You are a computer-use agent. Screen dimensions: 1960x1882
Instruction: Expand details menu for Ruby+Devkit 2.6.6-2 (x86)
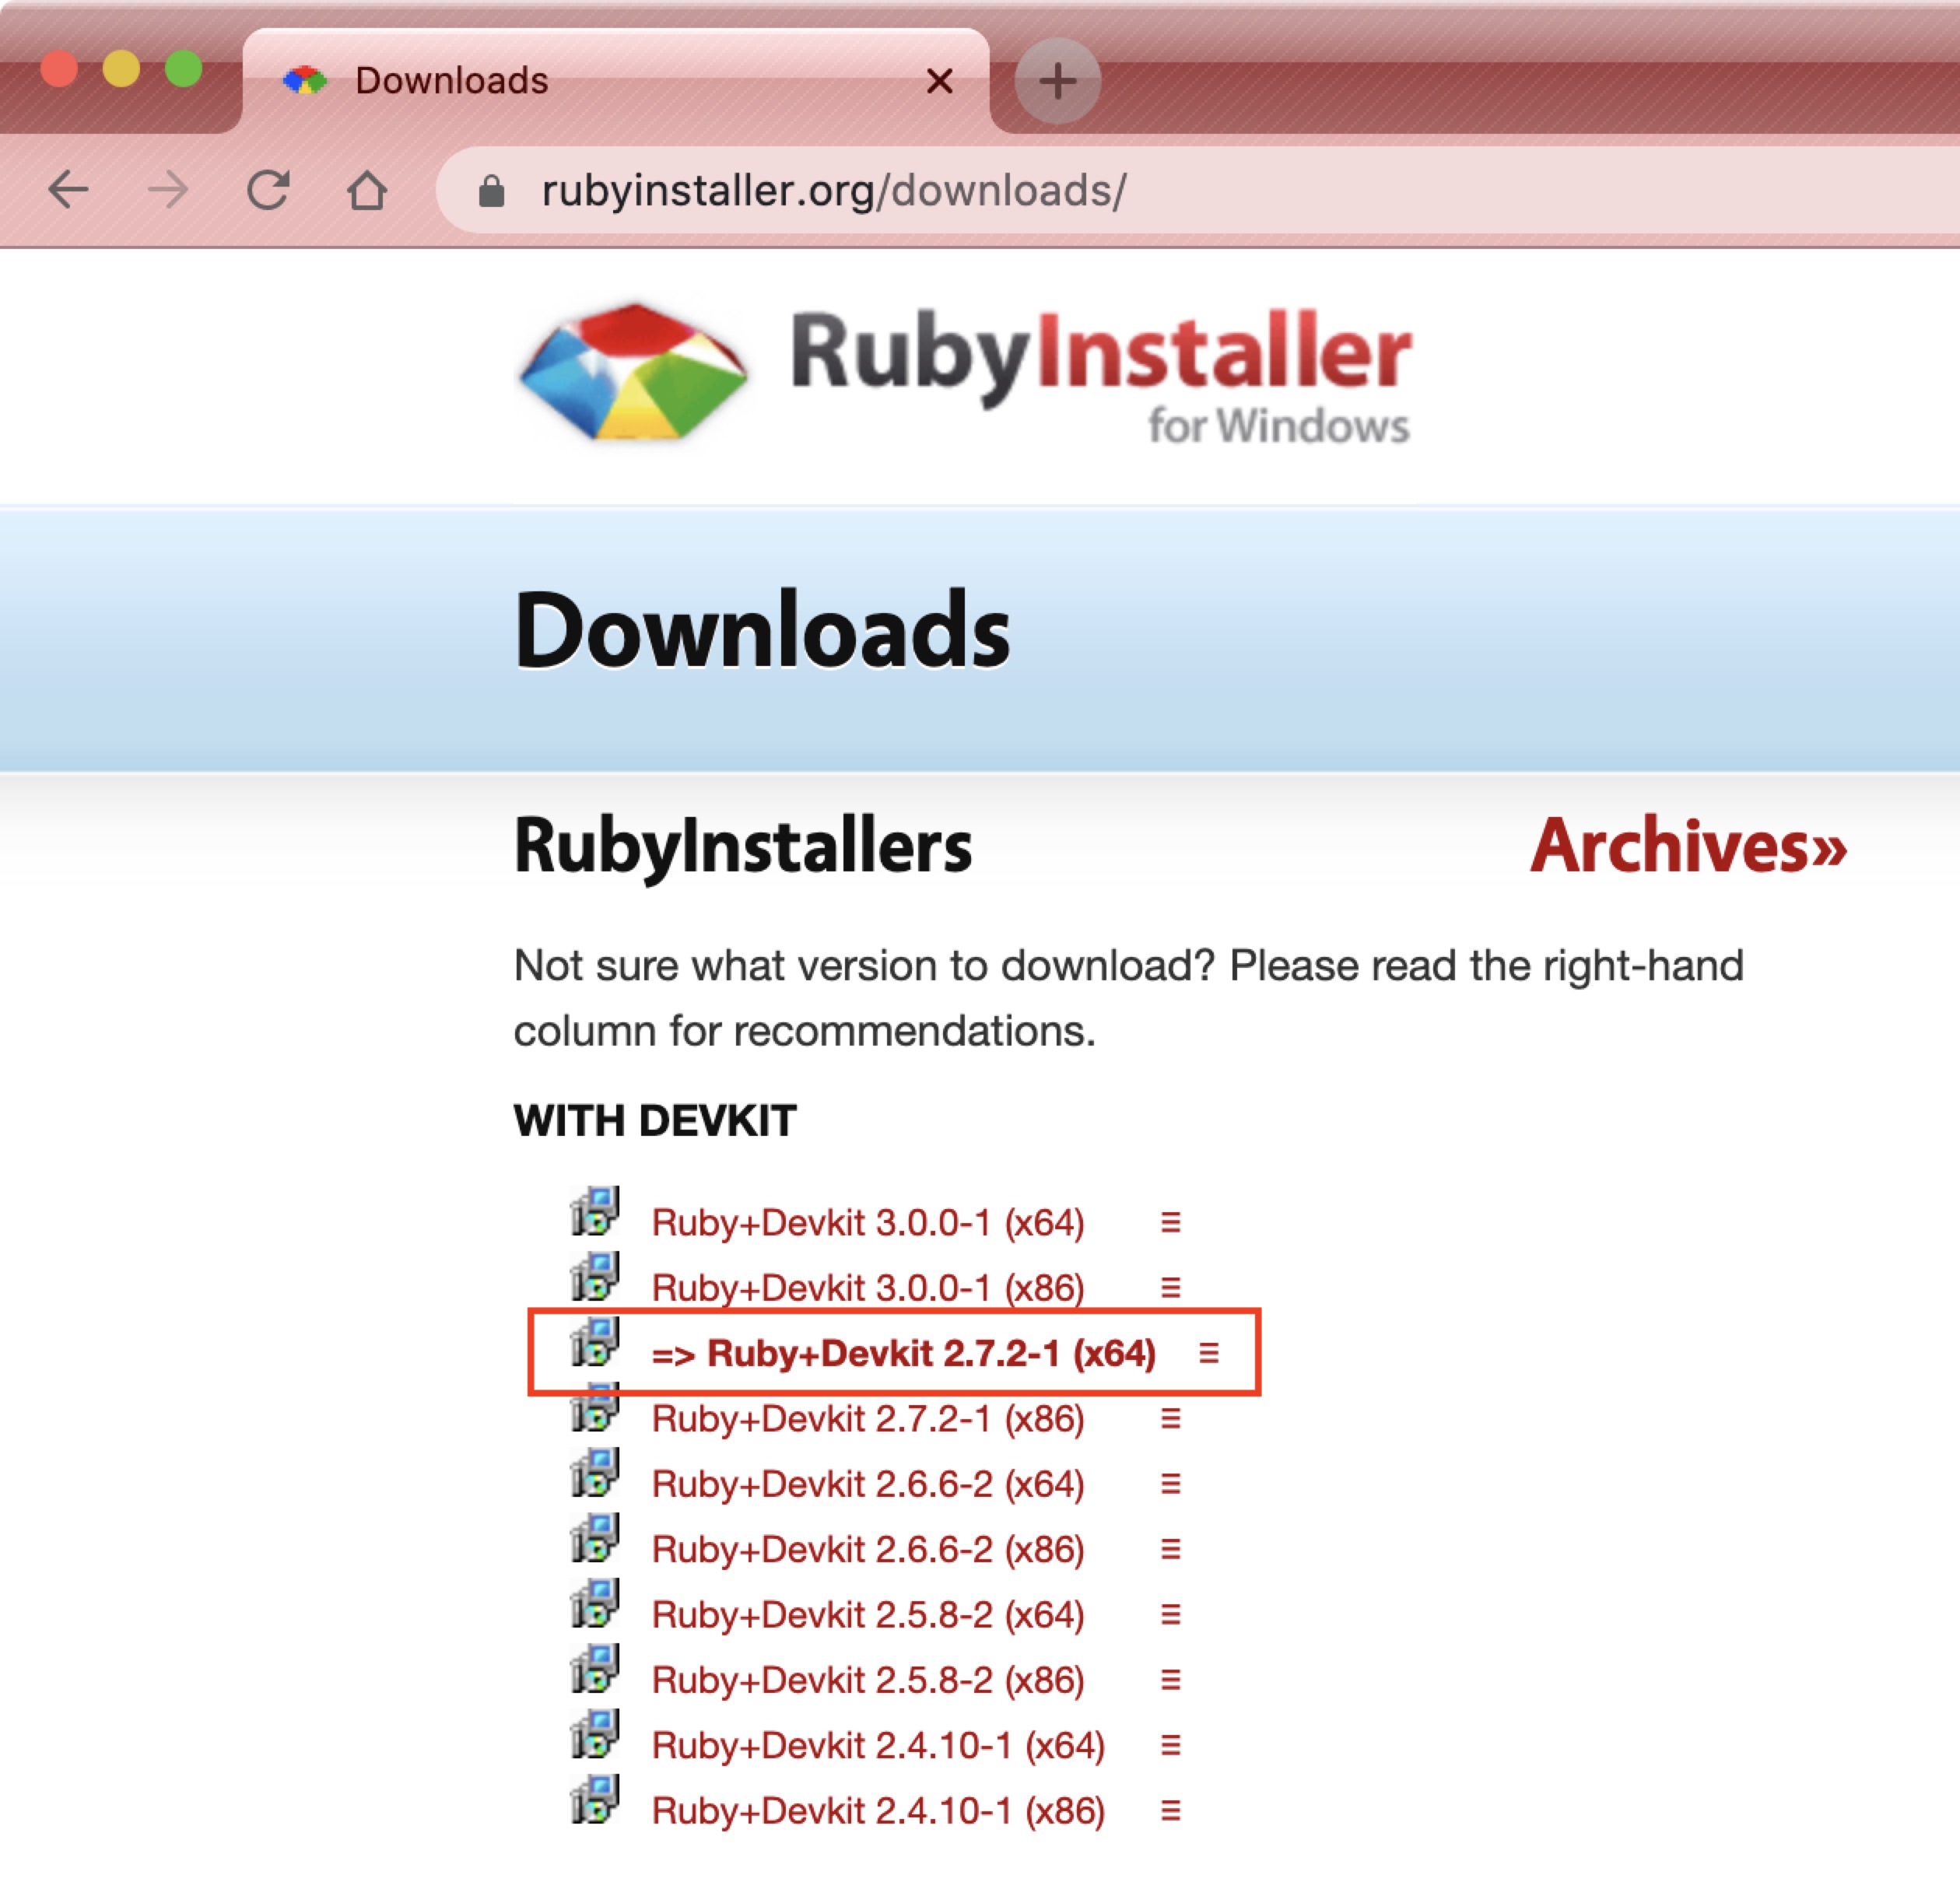(1170, 1549)
